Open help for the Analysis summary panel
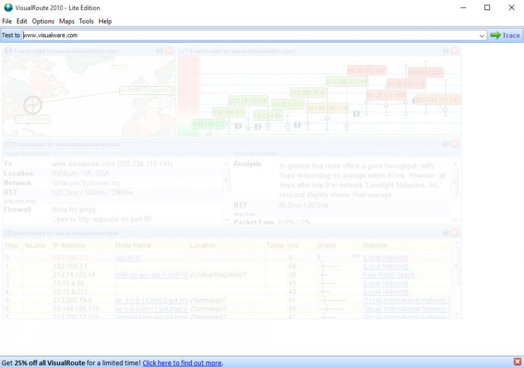 pos(445,144)
